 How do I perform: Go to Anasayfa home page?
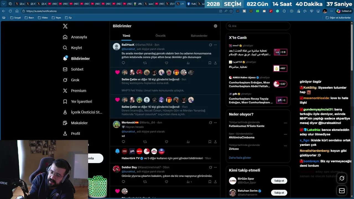click(75, 37)
